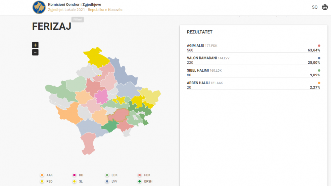Image resolution: width=331 pixels, height=186 pixels.
Task: Zoom out of the map with minus
Action: [x=35, y=52]
